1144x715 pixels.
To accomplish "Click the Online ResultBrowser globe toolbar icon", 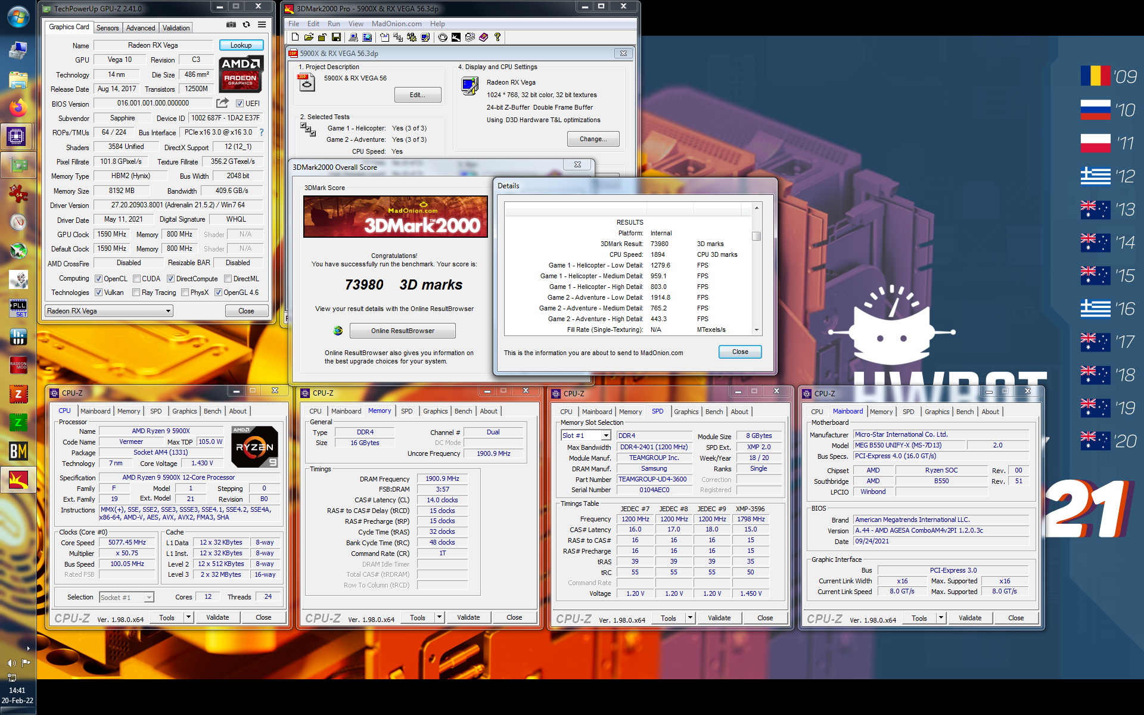I will [x=443, y=38].
